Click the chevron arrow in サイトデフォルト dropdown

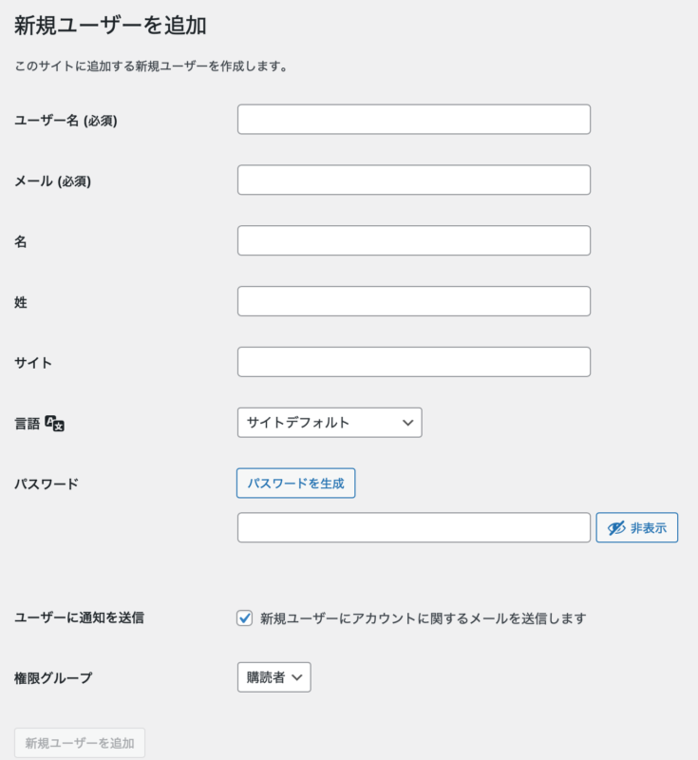[407, 423]
